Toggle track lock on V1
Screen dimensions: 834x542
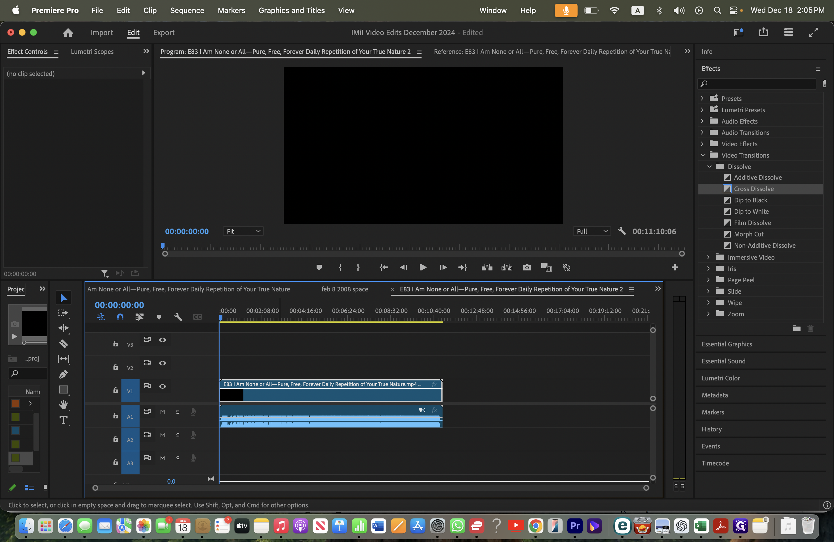116,390
